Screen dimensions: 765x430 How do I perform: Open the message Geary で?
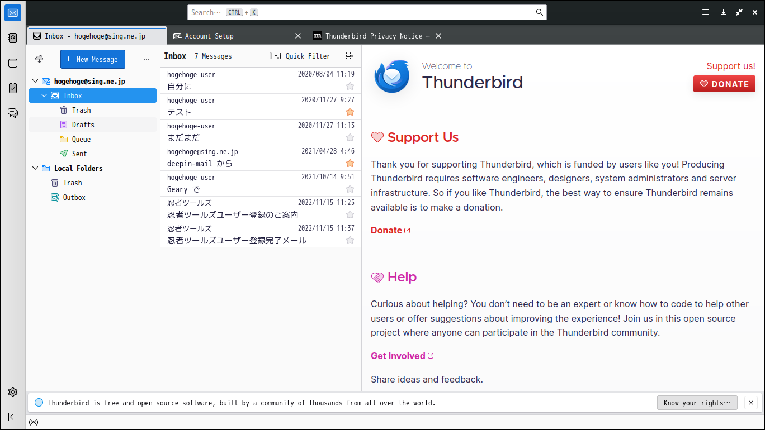(x=261, y=183)
